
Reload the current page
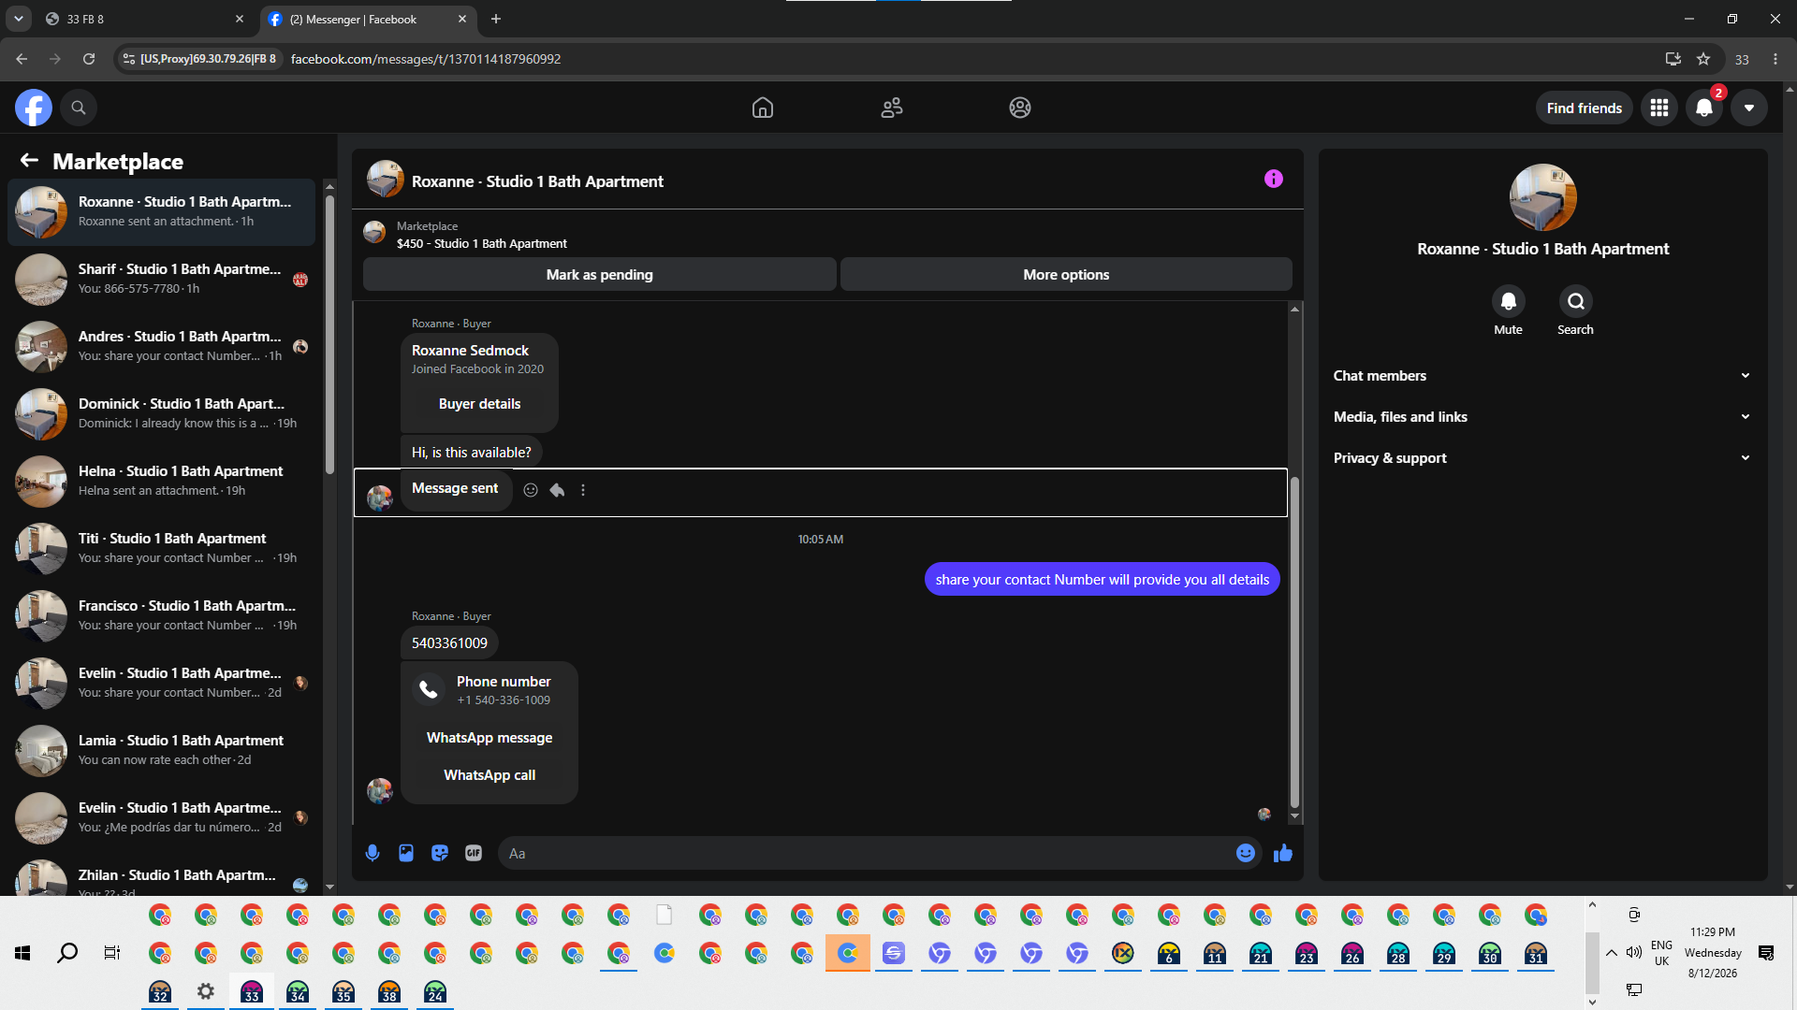(89, 59)
